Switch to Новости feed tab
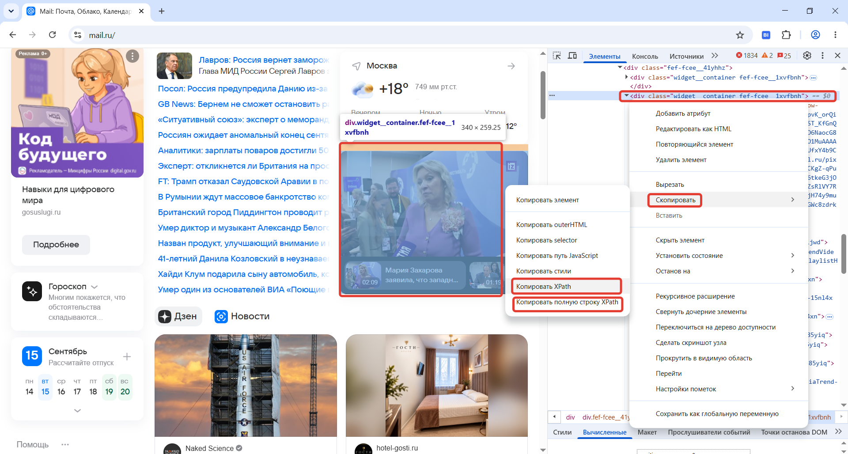Screen dimensions: 848x454 [x=242, y=316]
